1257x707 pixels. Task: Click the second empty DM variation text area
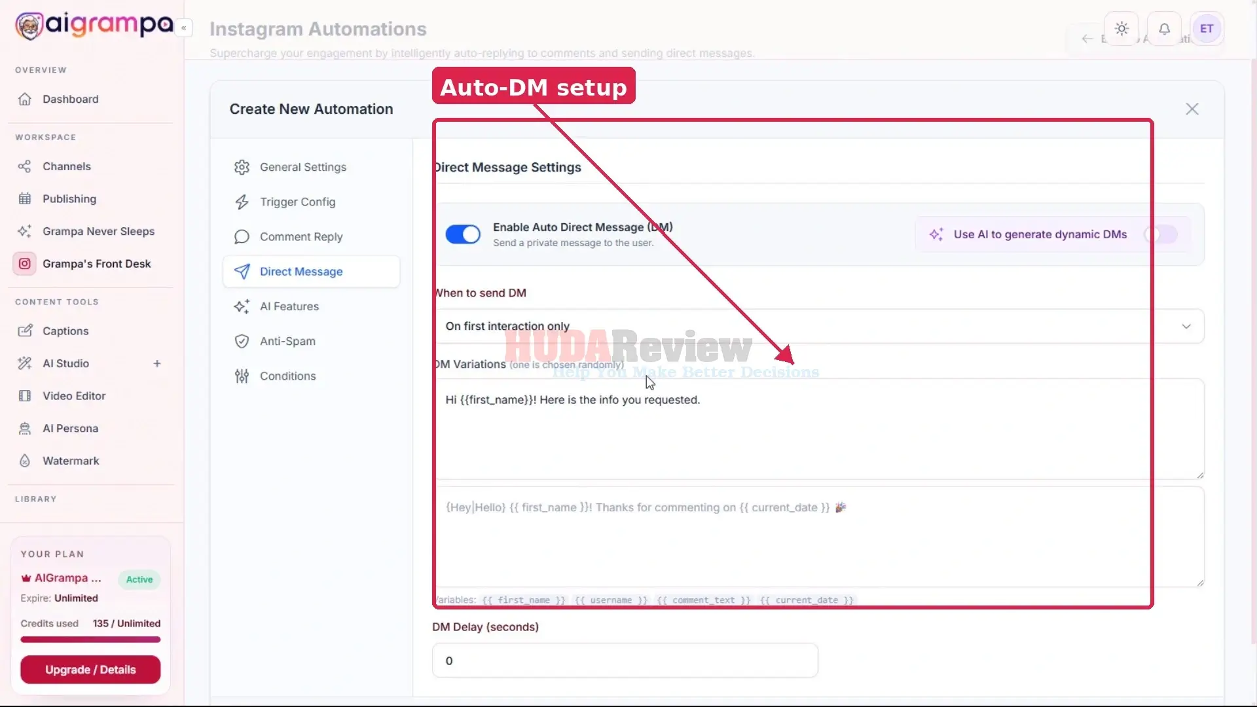[x=818, y=536]
